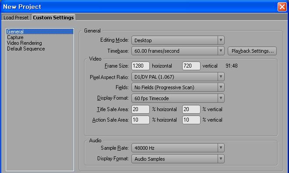This screenshot has width=289, height=173.
Task: Click Title Safe Area horizontal field
Action: 141,109
